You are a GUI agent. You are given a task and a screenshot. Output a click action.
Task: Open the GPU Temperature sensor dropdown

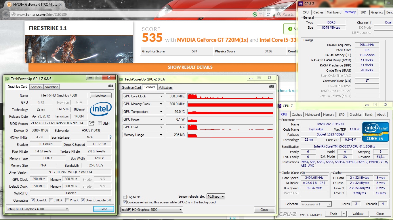click(161, 112)
